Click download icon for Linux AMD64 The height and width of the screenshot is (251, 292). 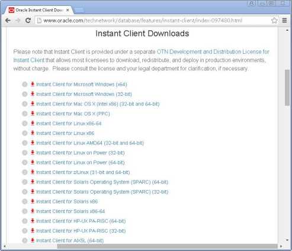click(33, 143)
